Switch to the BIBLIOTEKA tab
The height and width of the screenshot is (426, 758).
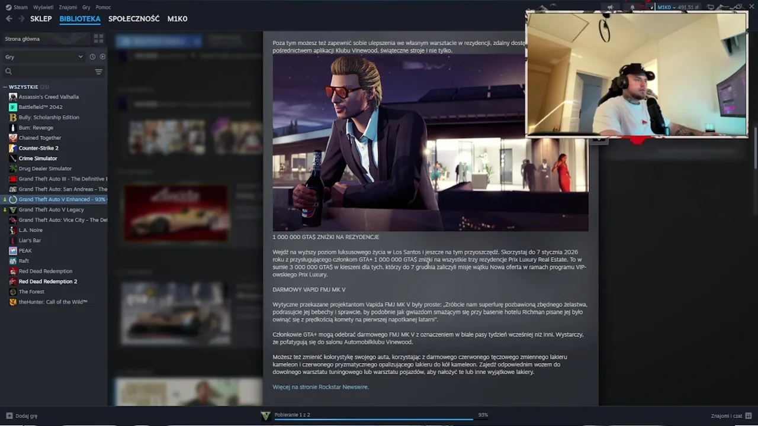click(80, 19)
